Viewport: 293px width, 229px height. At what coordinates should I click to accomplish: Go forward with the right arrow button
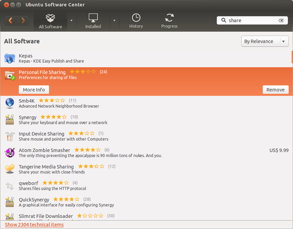[x=23, y=21]
